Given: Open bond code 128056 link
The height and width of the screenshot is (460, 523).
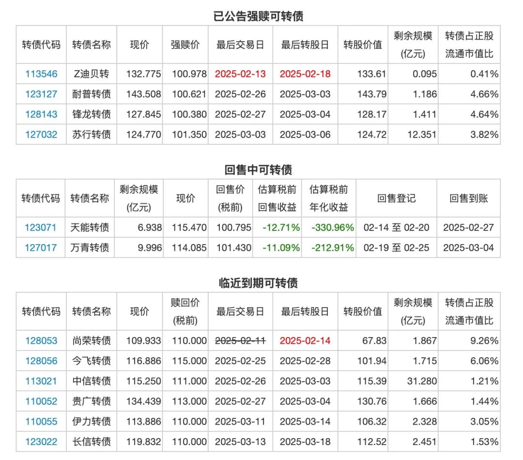Looking at the screenshot, I should [x=41, y=361].
